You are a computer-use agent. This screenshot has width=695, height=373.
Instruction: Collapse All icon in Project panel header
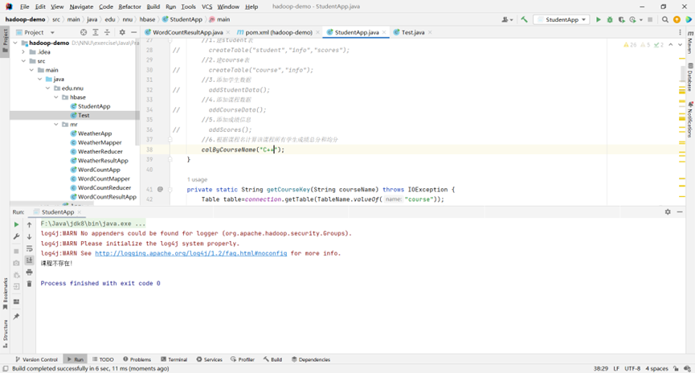tap(107, 32)
